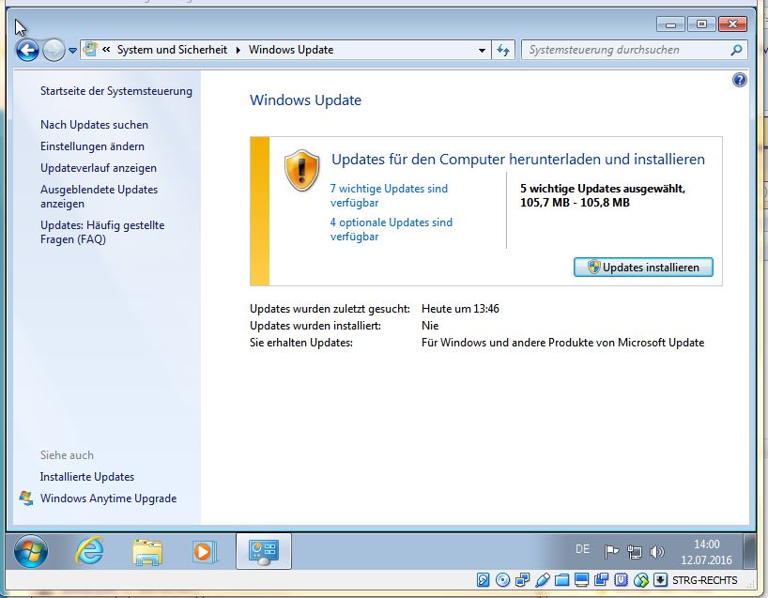Click the taskbar clock showing 14:00
The image size is (768, 598).
point(706,552)
